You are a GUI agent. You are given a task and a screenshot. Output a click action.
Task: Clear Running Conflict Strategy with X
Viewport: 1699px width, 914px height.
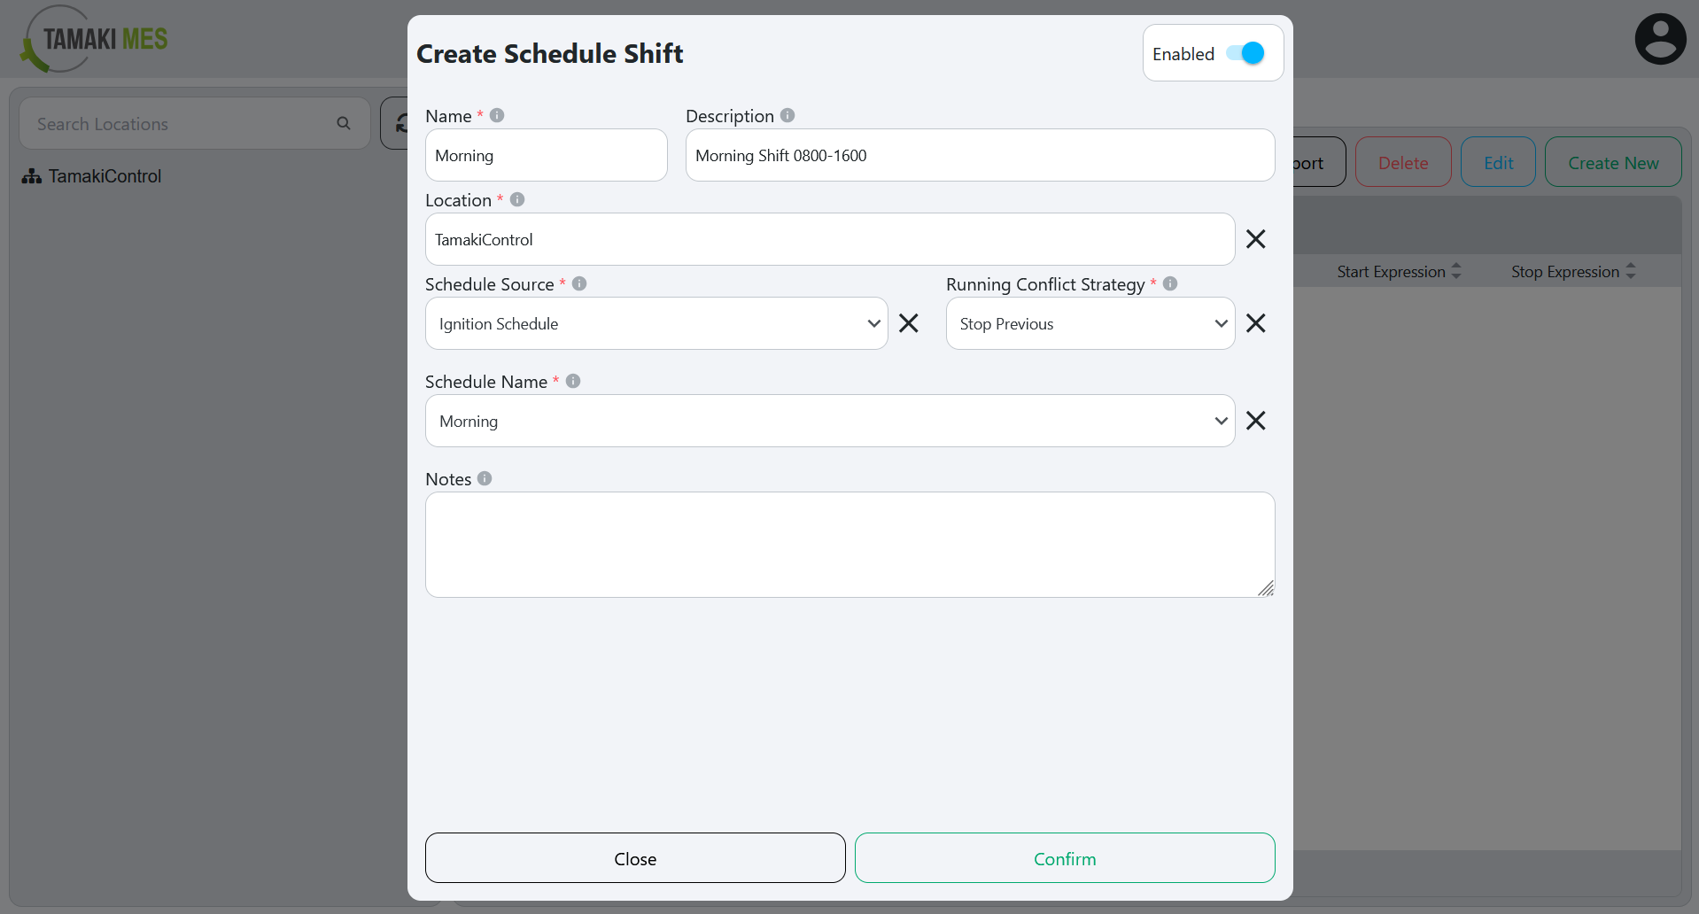(1255, 323)
